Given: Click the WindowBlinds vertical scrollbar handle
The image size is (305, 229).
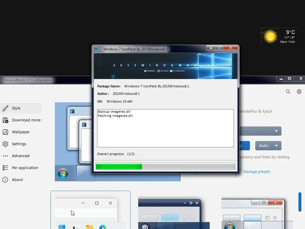Looking at the screenshot, I should (x=300, y=202).
